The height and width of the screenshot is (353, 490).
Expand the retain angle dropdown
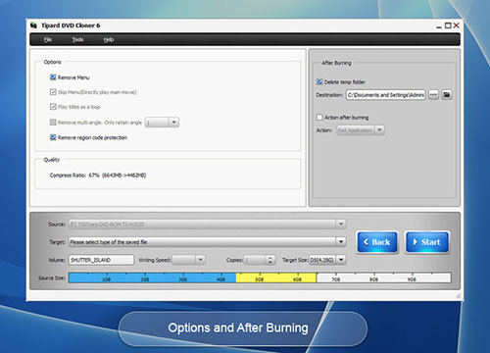[173, 123]
